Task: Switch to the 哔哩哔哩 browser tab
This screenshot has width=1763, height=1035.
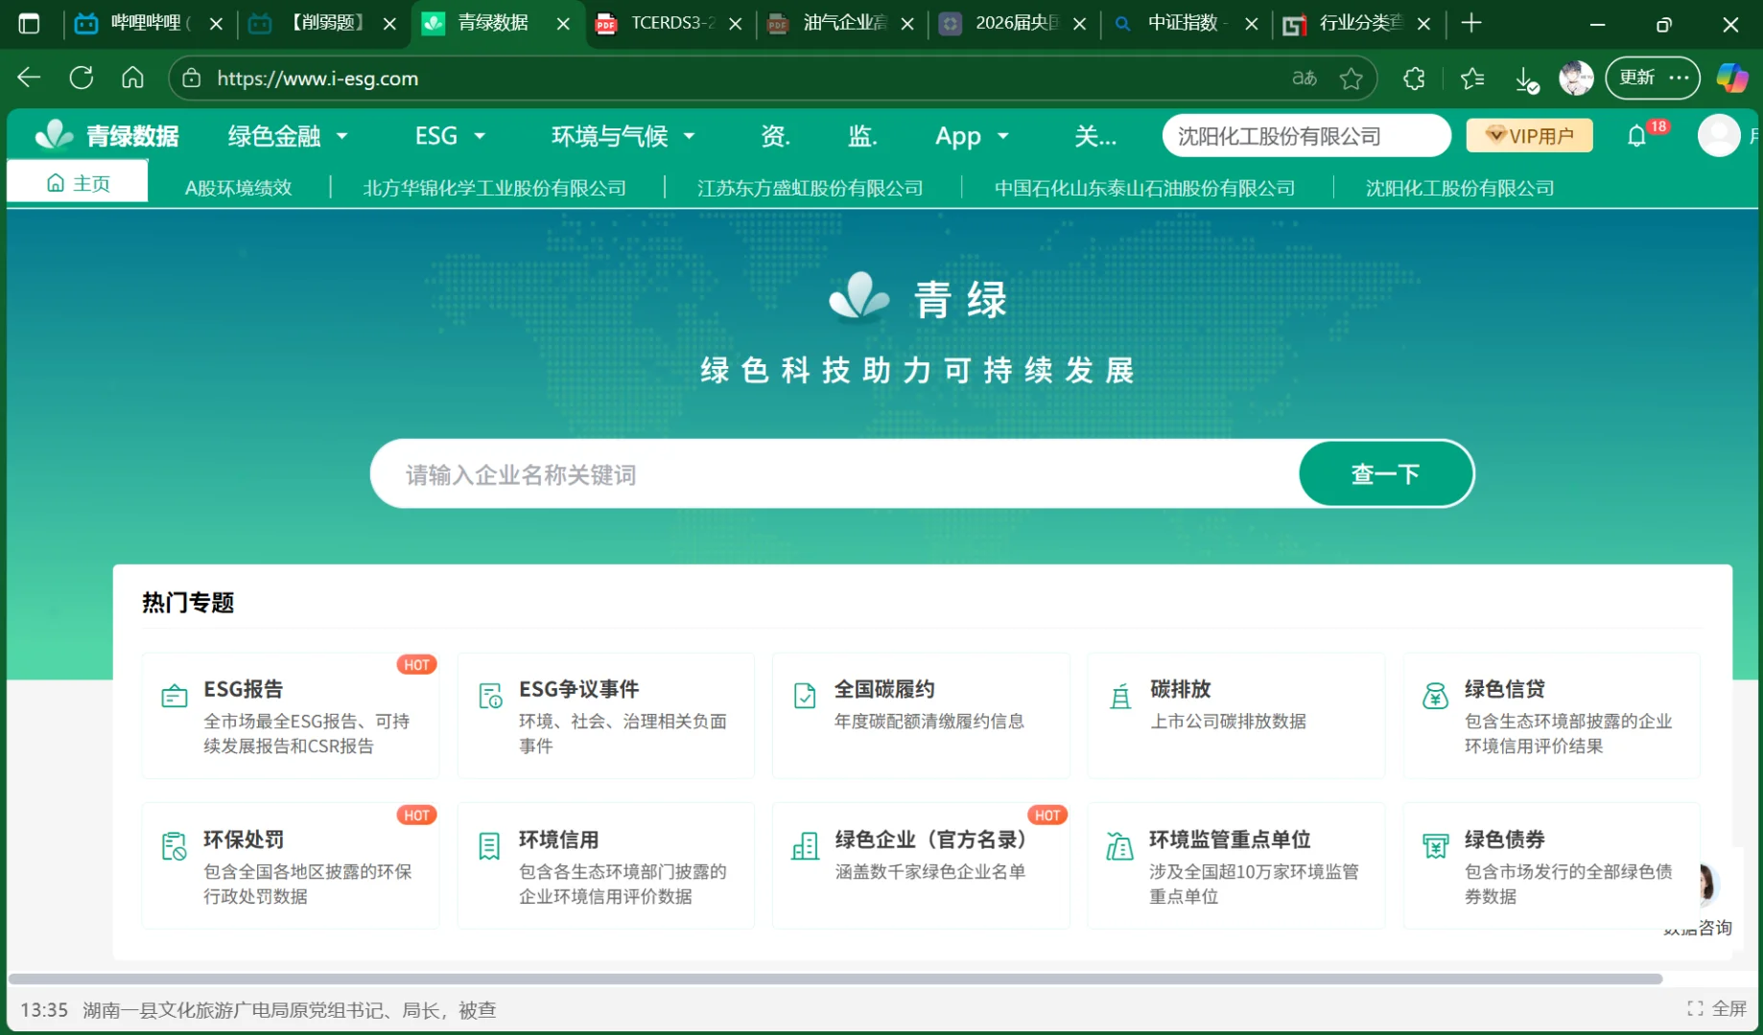Action: 147,23
